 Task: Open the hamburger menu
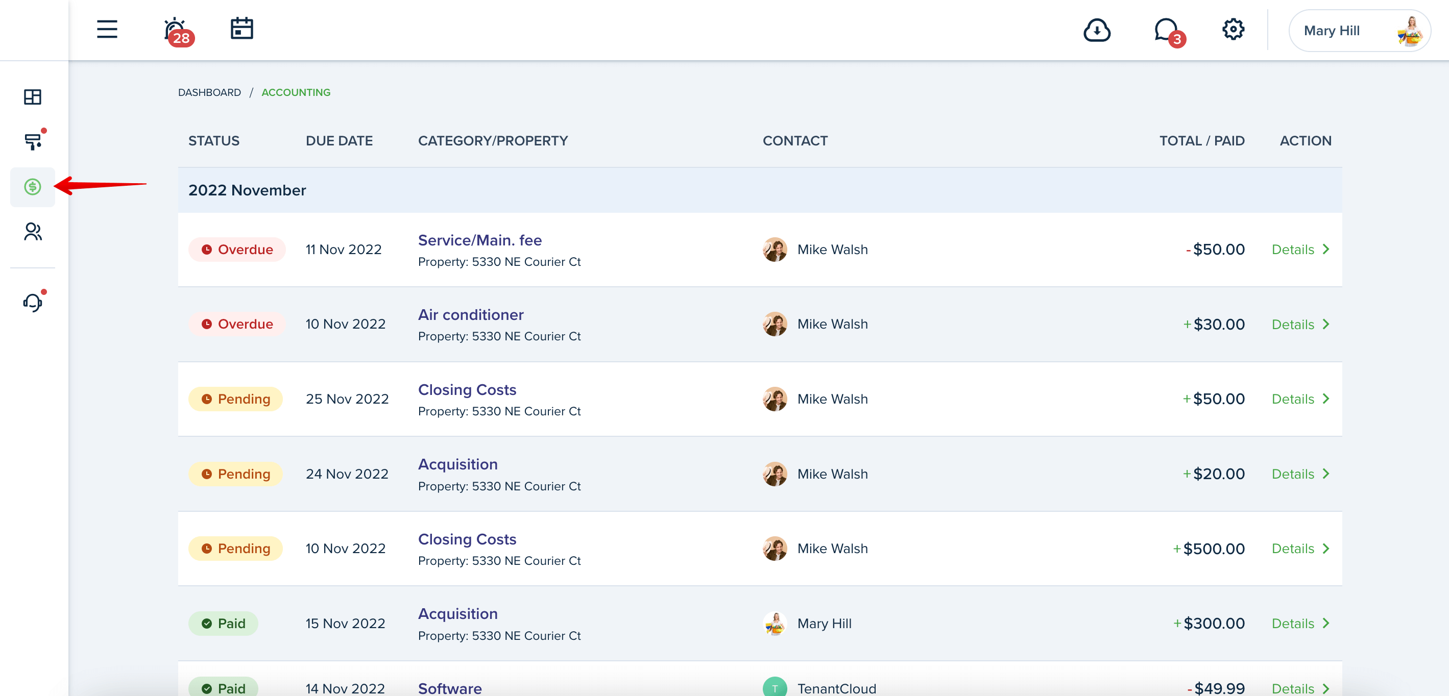(x=107, y=30)
